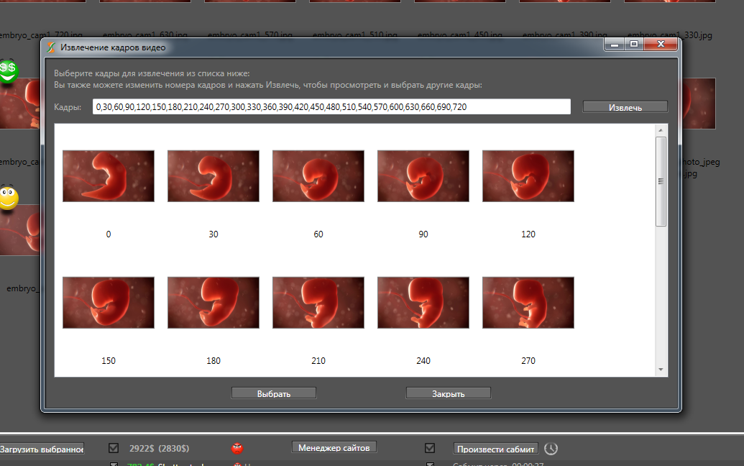
Task: Click the Закрыть button
Action: tap(449, 393)
